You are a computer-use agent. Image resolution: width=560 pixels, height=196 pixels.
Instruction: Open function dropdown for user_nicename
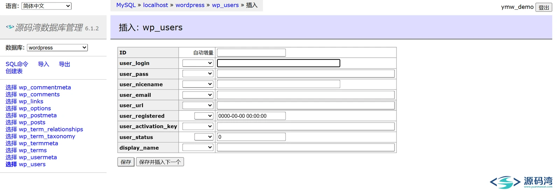click(x=198, y=84)
